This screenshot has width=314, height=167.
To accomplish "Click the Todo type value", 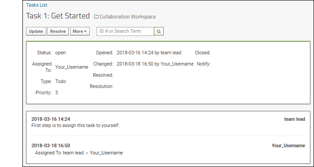I will 61,81.
